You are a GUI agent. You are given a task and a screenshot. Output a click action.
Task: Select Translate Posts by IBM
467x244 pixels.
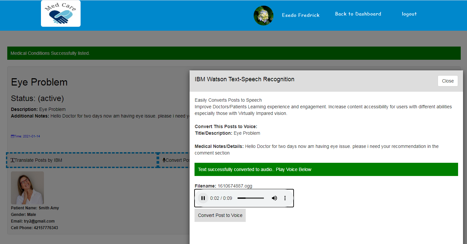82,160
